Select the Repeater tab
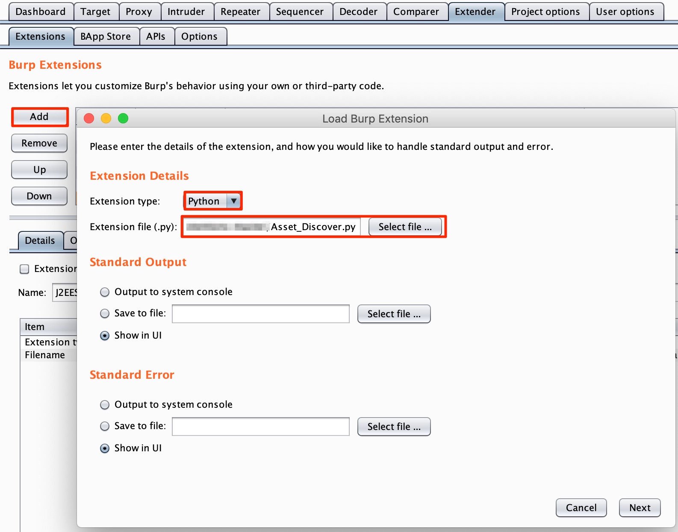Image resolution: width=678 pixels, height=532 pixels. point(241,12)
